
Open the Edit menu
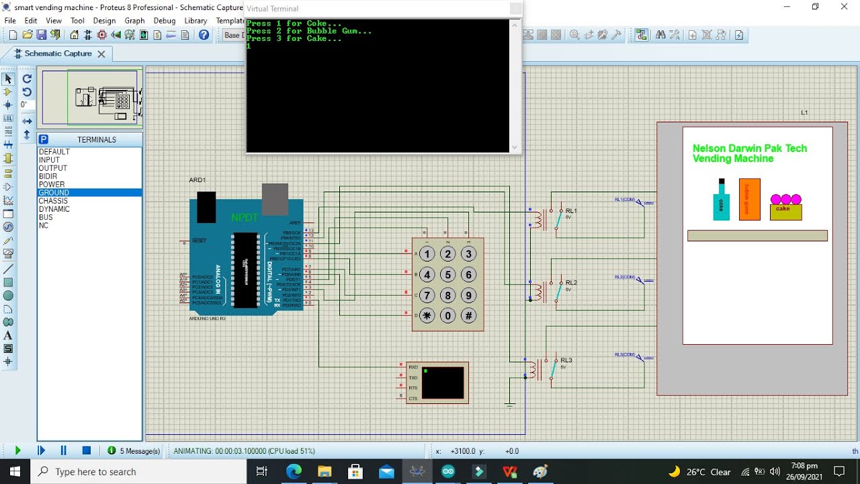(x=31, y=21)
